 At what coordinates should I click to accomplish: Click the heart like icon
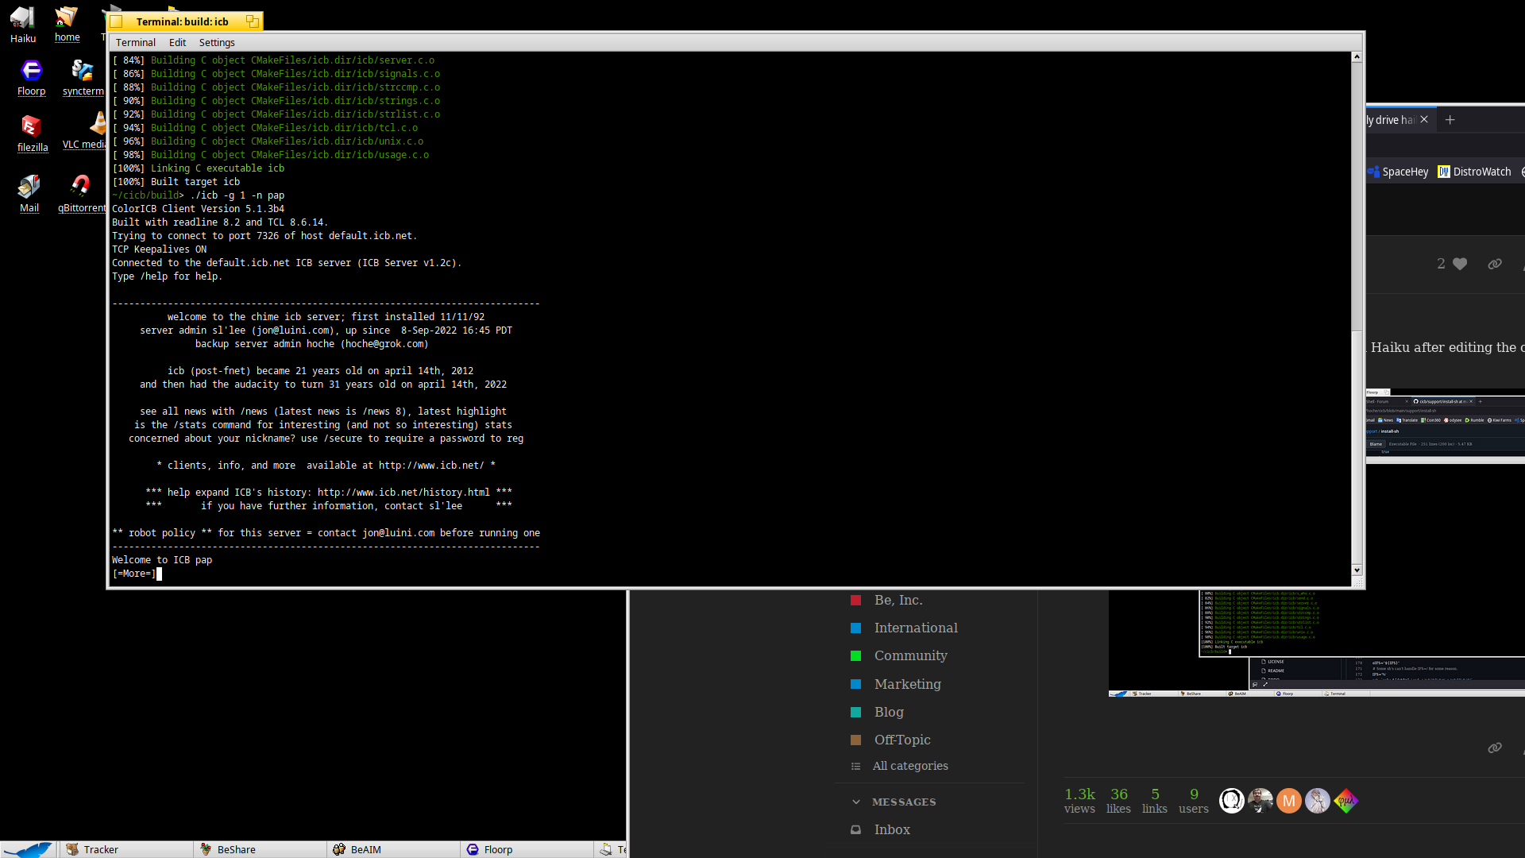tap(1460, 264)
